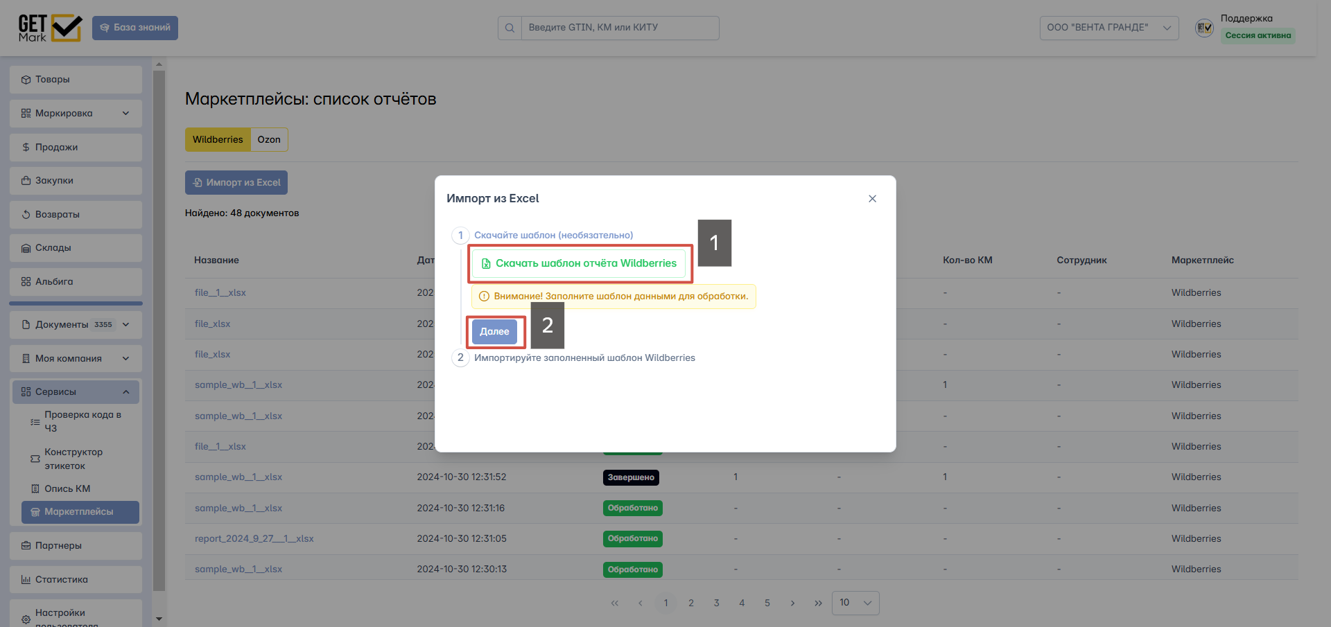Click the Товары box icon
1331x627 pixels.
click(x=26, y=80)
